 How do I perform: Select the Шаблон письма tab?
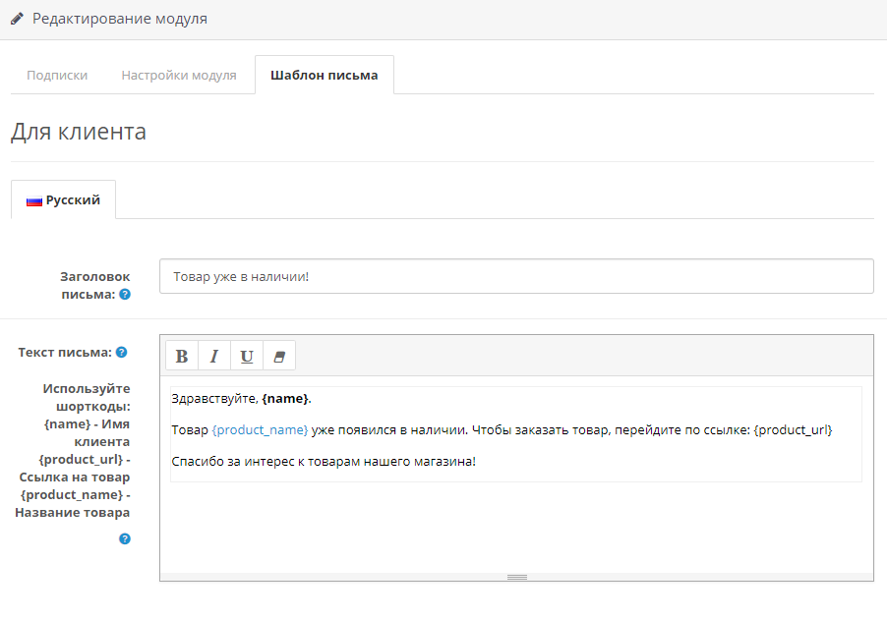point(324,75)
